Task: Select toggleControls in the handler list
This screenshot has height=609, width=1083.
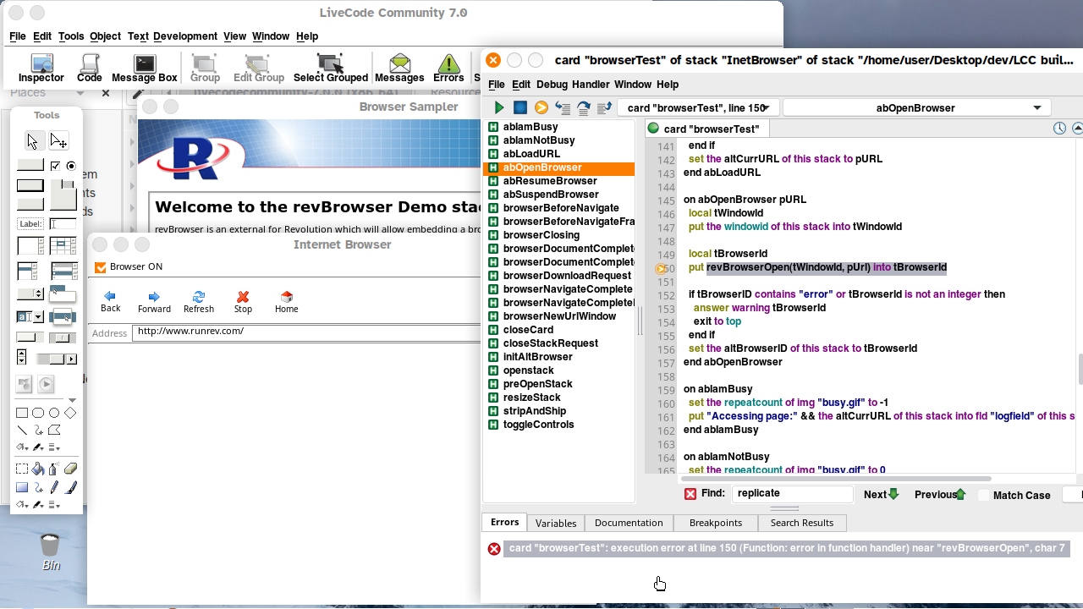Action: click(x=538, y=425)
